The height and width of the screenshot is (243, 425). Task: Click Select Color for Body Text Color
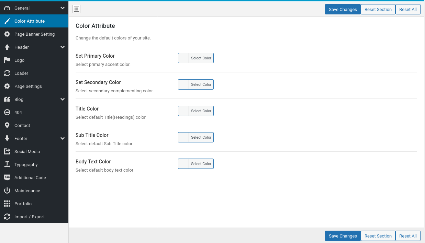pyautogui.click(x=201, y=164)
